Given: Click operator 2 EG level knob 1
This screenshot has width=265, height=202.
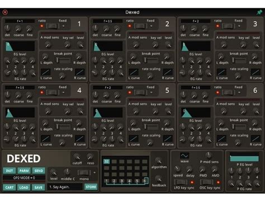Looking at the screenshot, I should point(95,60).
